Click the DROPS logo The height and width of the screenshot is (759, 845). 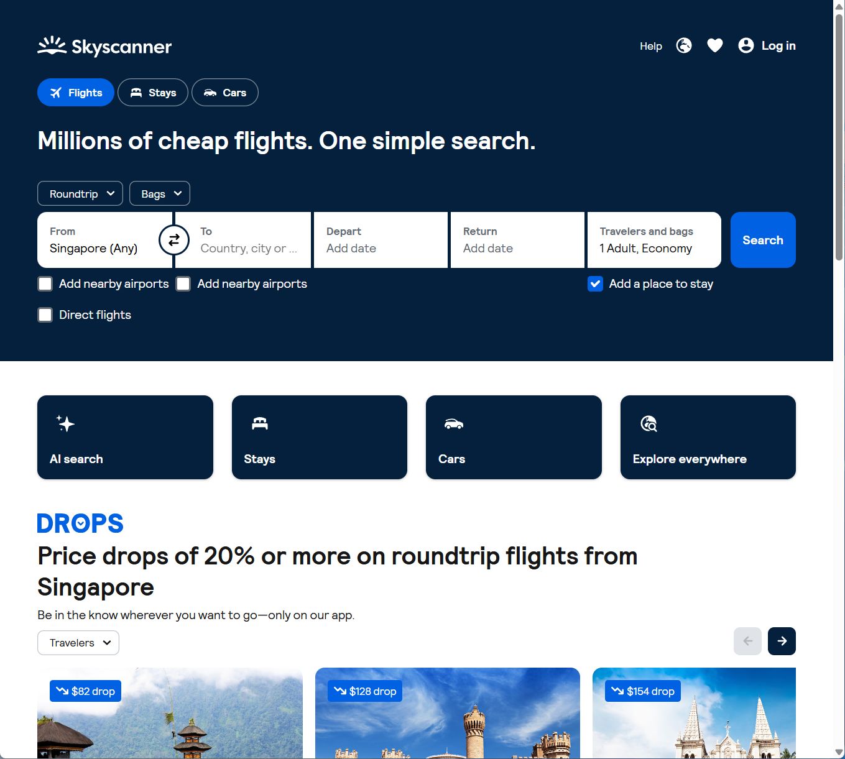click(80, 523)
